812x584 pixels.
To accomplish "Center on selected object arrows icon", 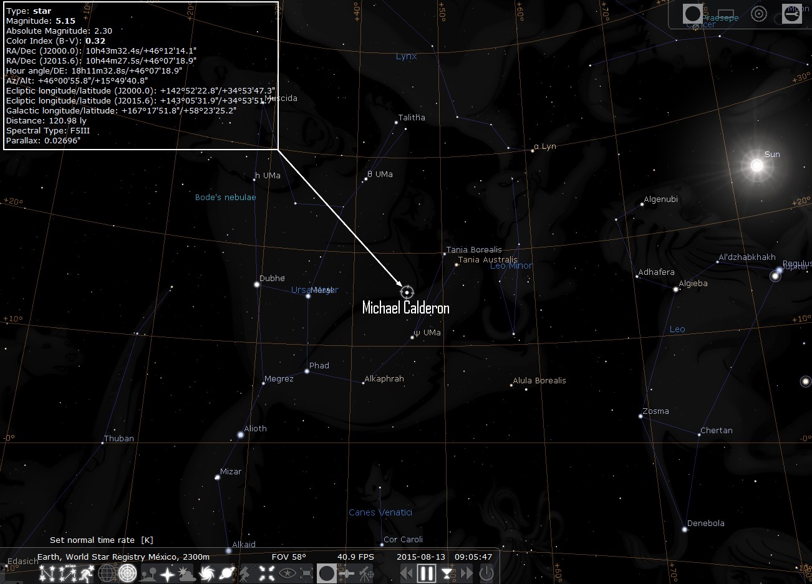I will pyautogui.click(x=267, y=573).
